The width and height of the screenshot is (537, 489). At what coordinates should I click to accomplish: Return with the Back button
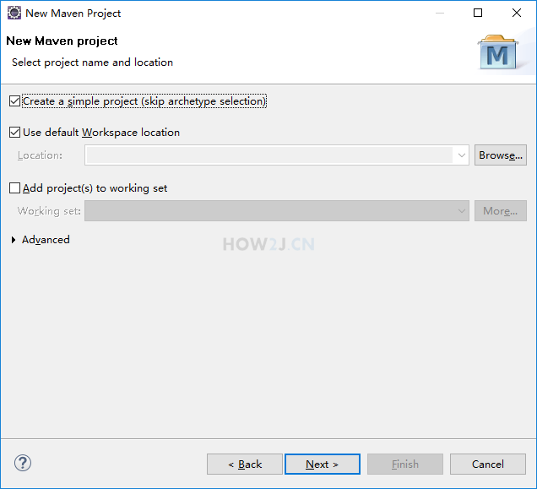[x=245, y=465]
